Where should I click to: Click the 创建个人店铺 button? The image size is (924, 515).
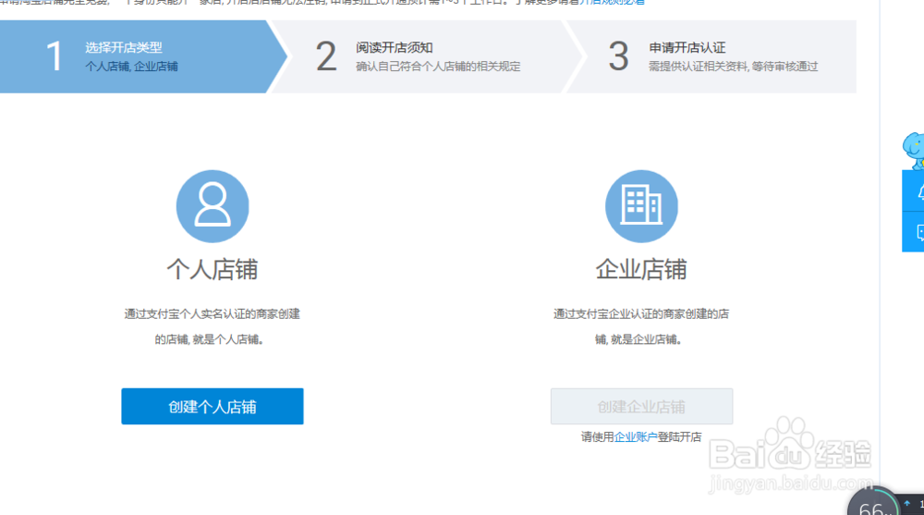pos(213,407)
